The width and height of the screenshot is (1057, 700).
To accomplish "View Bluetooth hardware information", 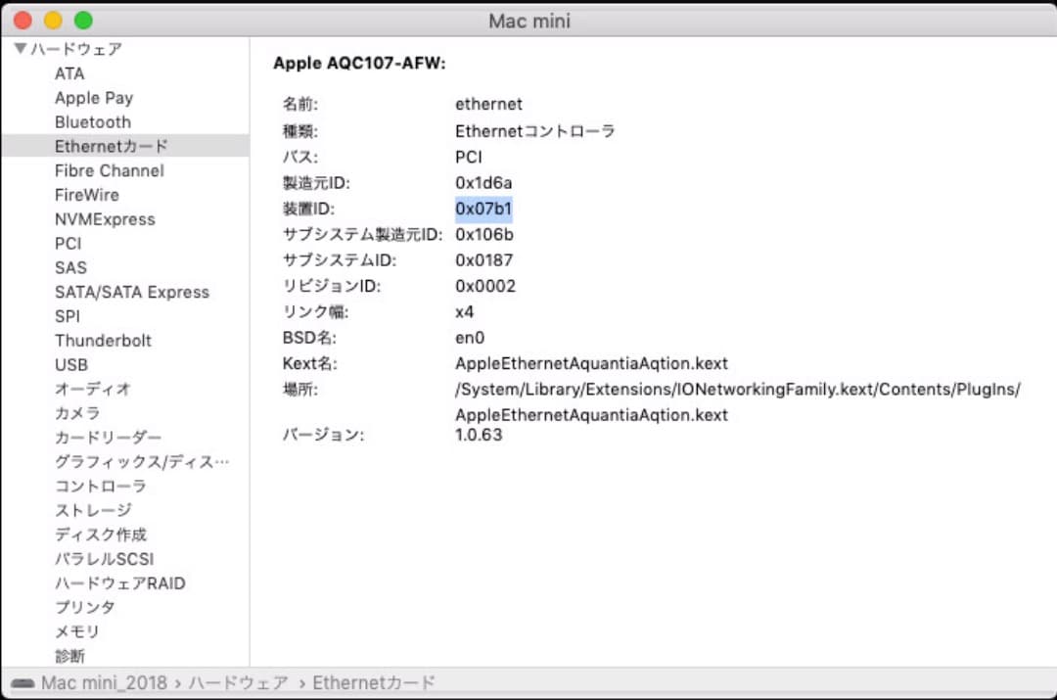I will click(x=92, y=121).
